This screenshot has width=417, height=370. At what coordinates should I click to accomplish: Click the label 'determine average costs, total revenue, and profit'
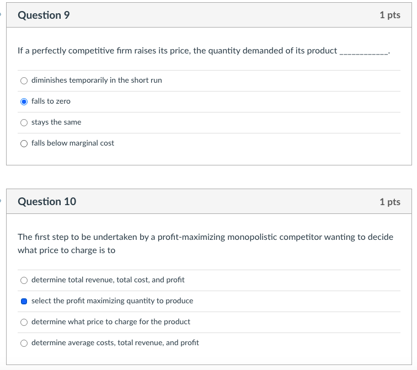115,343
